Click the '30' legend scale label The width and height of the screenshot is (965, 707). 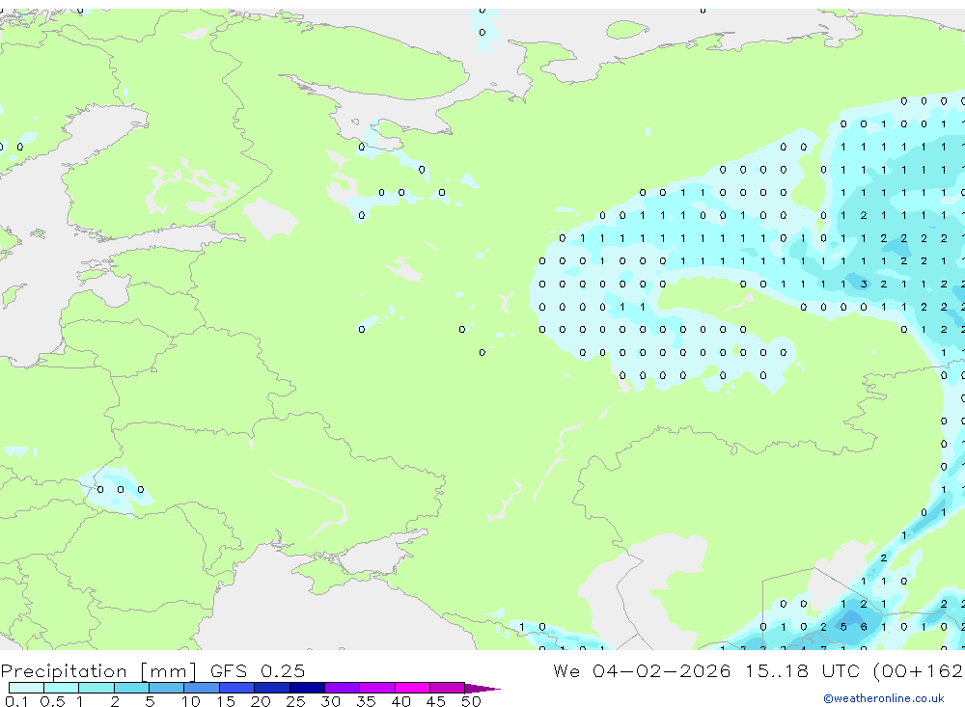330,701
